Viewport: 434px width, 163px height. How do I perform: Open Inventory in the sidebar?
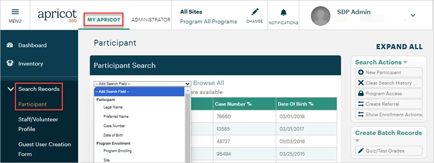(30, 64)
